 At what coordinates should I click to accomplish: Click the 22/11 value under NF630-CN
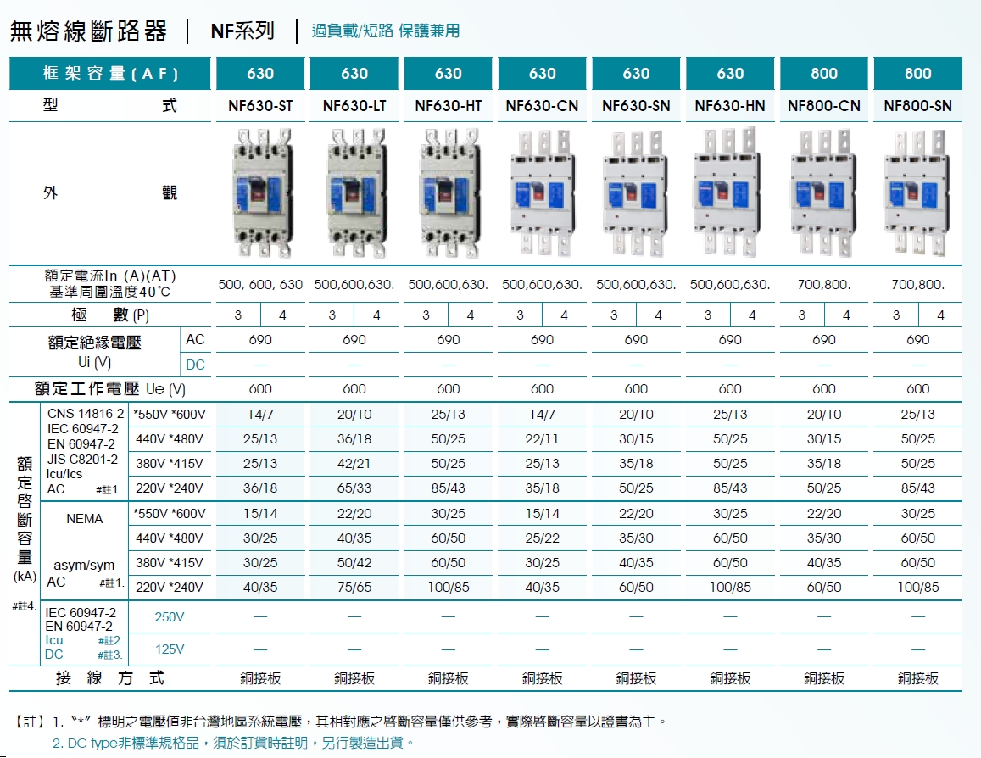(542, 439)
